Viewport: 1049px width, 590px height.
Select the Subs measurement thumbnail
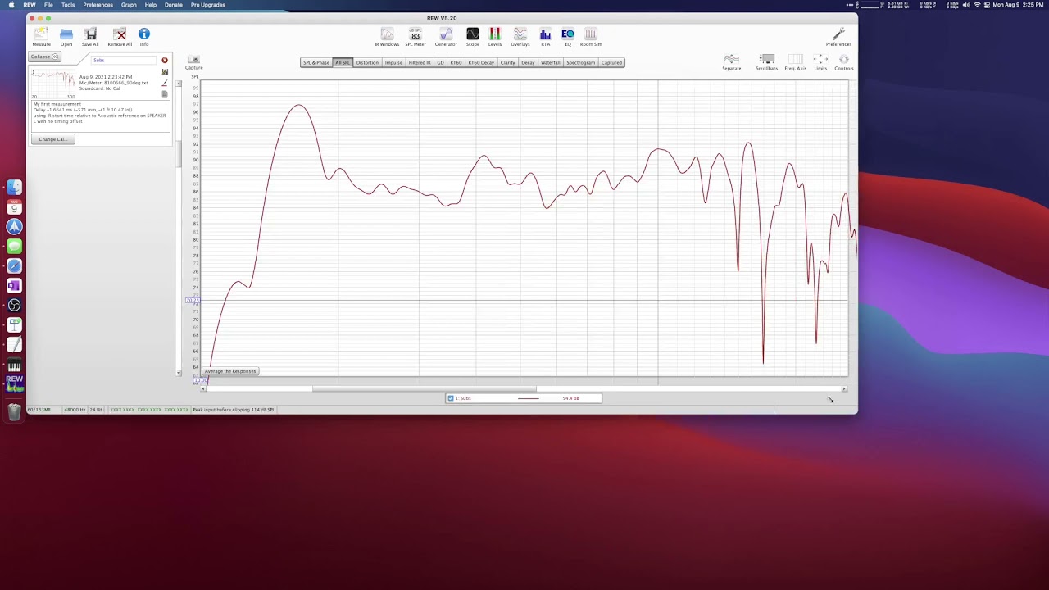pos(53,84)
